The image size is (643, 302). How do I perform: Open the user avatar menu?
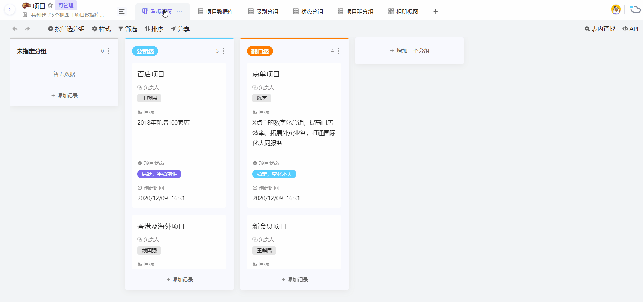[616, 9]
